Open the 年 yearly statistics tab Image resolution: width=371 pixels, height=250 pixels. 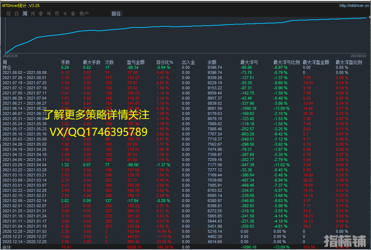[x=49, y=14]
